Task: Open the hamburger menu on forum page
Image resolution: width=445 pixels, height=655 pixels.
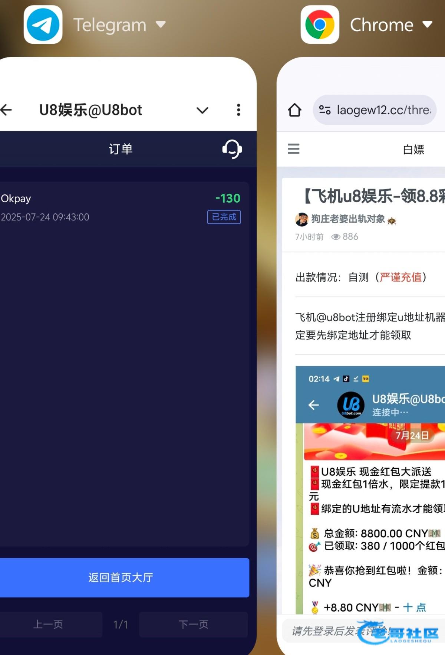Action: 293,149
